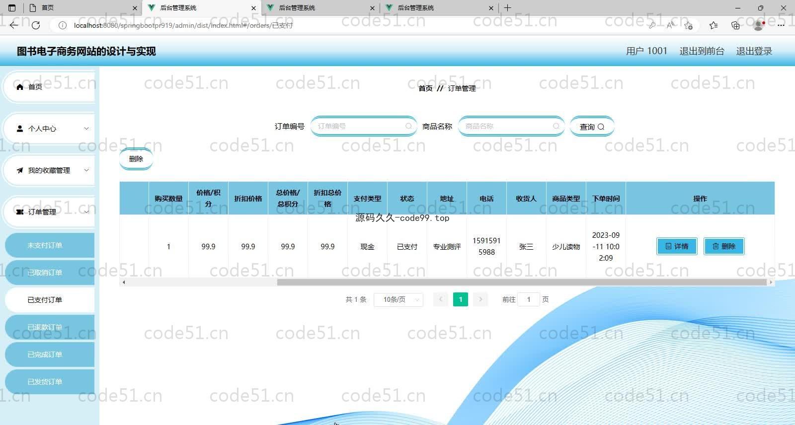
Task: Click the browser address bar URL
Action: pos(183,25)
